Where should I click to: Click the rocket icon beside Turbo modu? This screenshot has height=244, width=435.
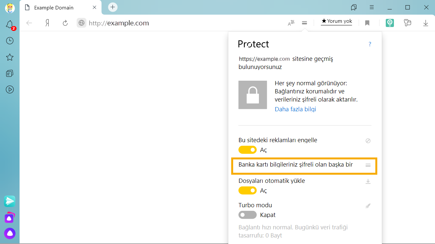tap(368, 206)
